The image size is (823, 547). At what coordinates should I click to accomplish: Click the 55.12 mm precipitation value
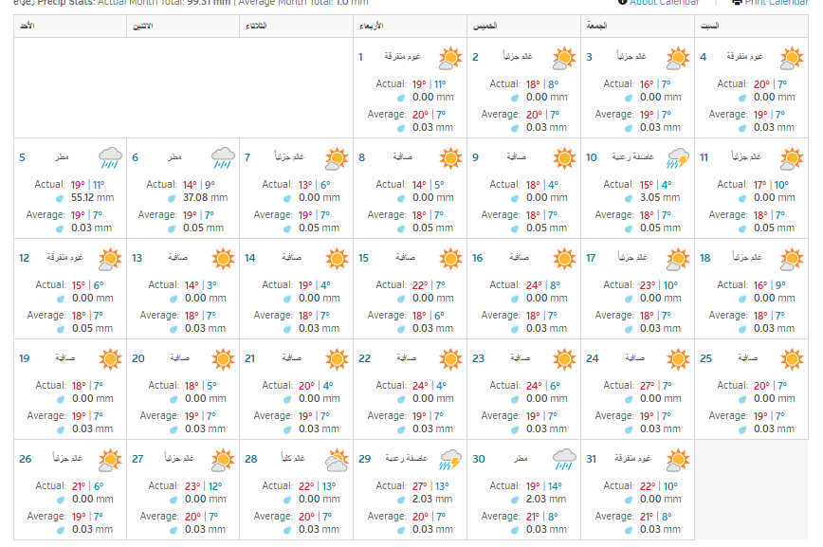(92, 198)
